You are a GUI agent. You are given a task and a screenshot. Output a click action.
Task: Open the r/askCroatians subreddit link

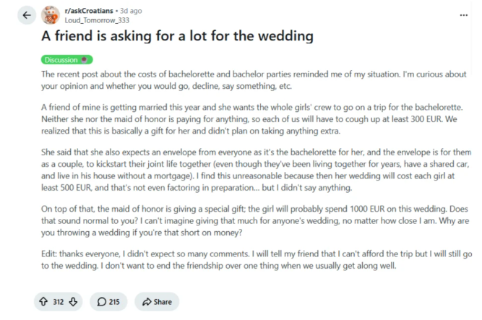(x=89, y=11)
